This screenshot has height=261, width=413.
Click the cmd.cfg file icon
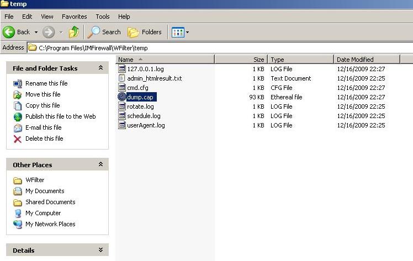click(121, 88)
